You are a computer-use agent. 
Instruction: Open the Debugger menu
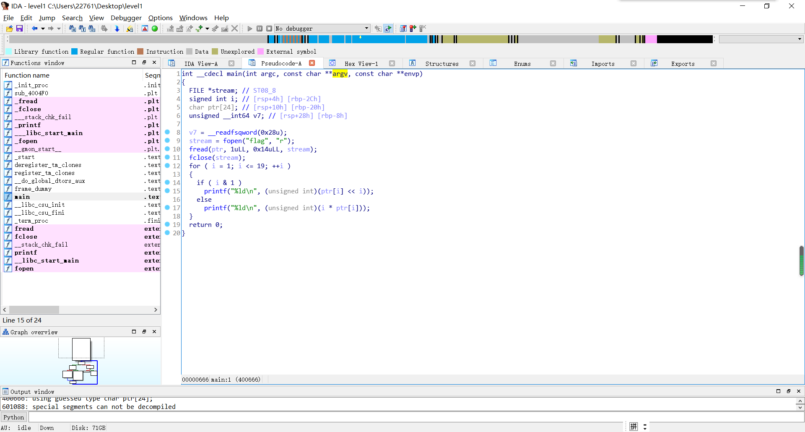[x=126, y=18]
